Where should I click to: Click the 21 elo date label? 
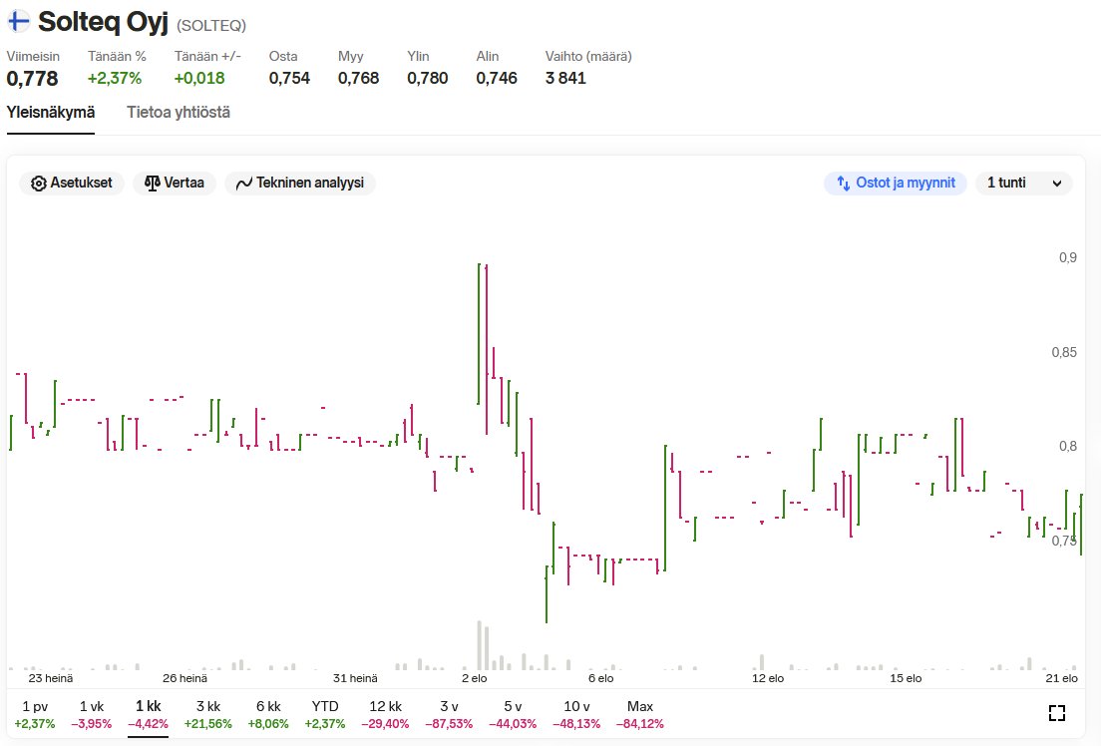click(x=1062, y=678)
